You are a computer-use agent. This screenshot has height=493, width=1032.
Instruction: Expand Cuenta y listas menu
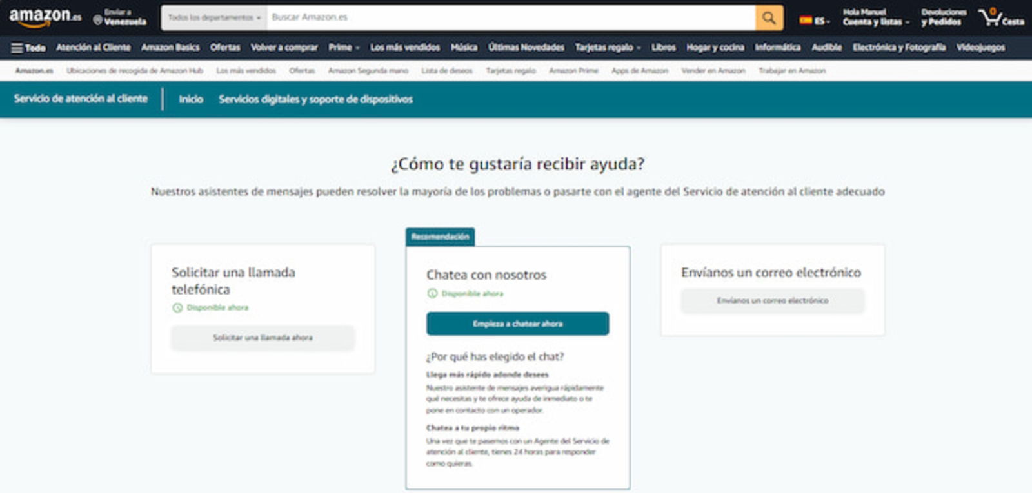875,17
